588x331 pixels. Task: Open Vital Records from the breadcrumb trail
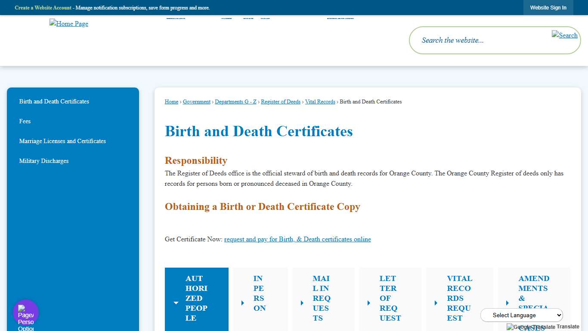point(320,101)
